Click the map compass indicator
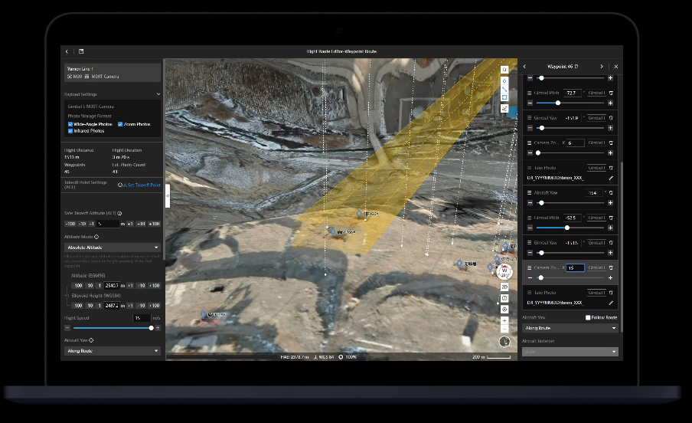 [504, 271]
